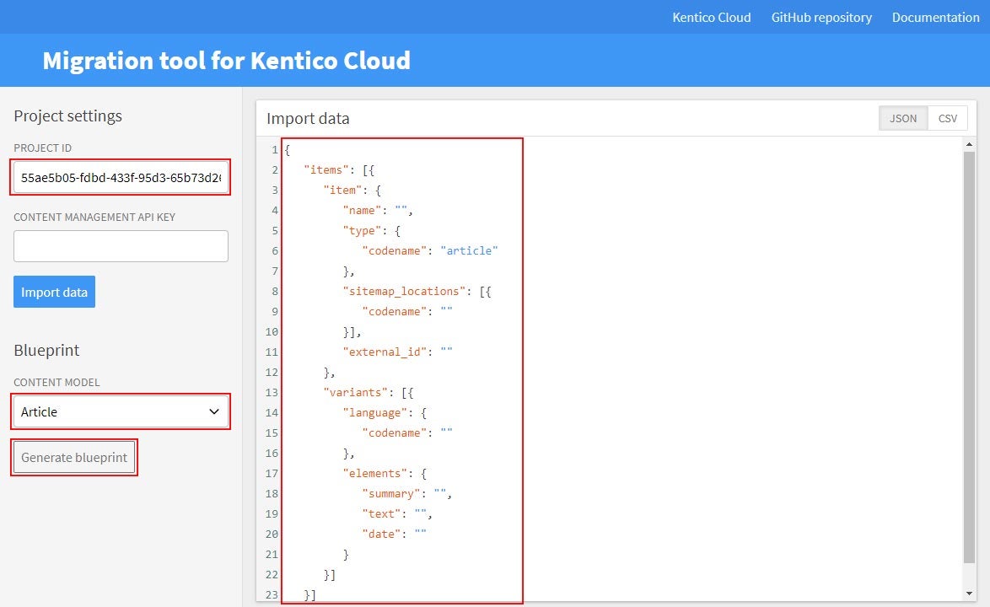Click the "article" value in the editor
The height and width of the screenshot is (607, 990).
(x=469, y=250)
